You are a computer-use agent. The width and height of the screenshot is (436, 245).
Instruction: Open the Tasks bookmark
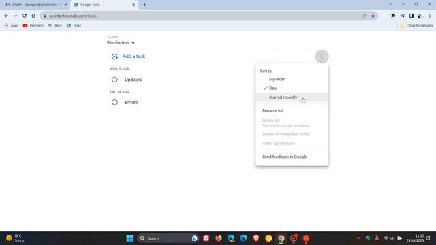coord(74,26)
